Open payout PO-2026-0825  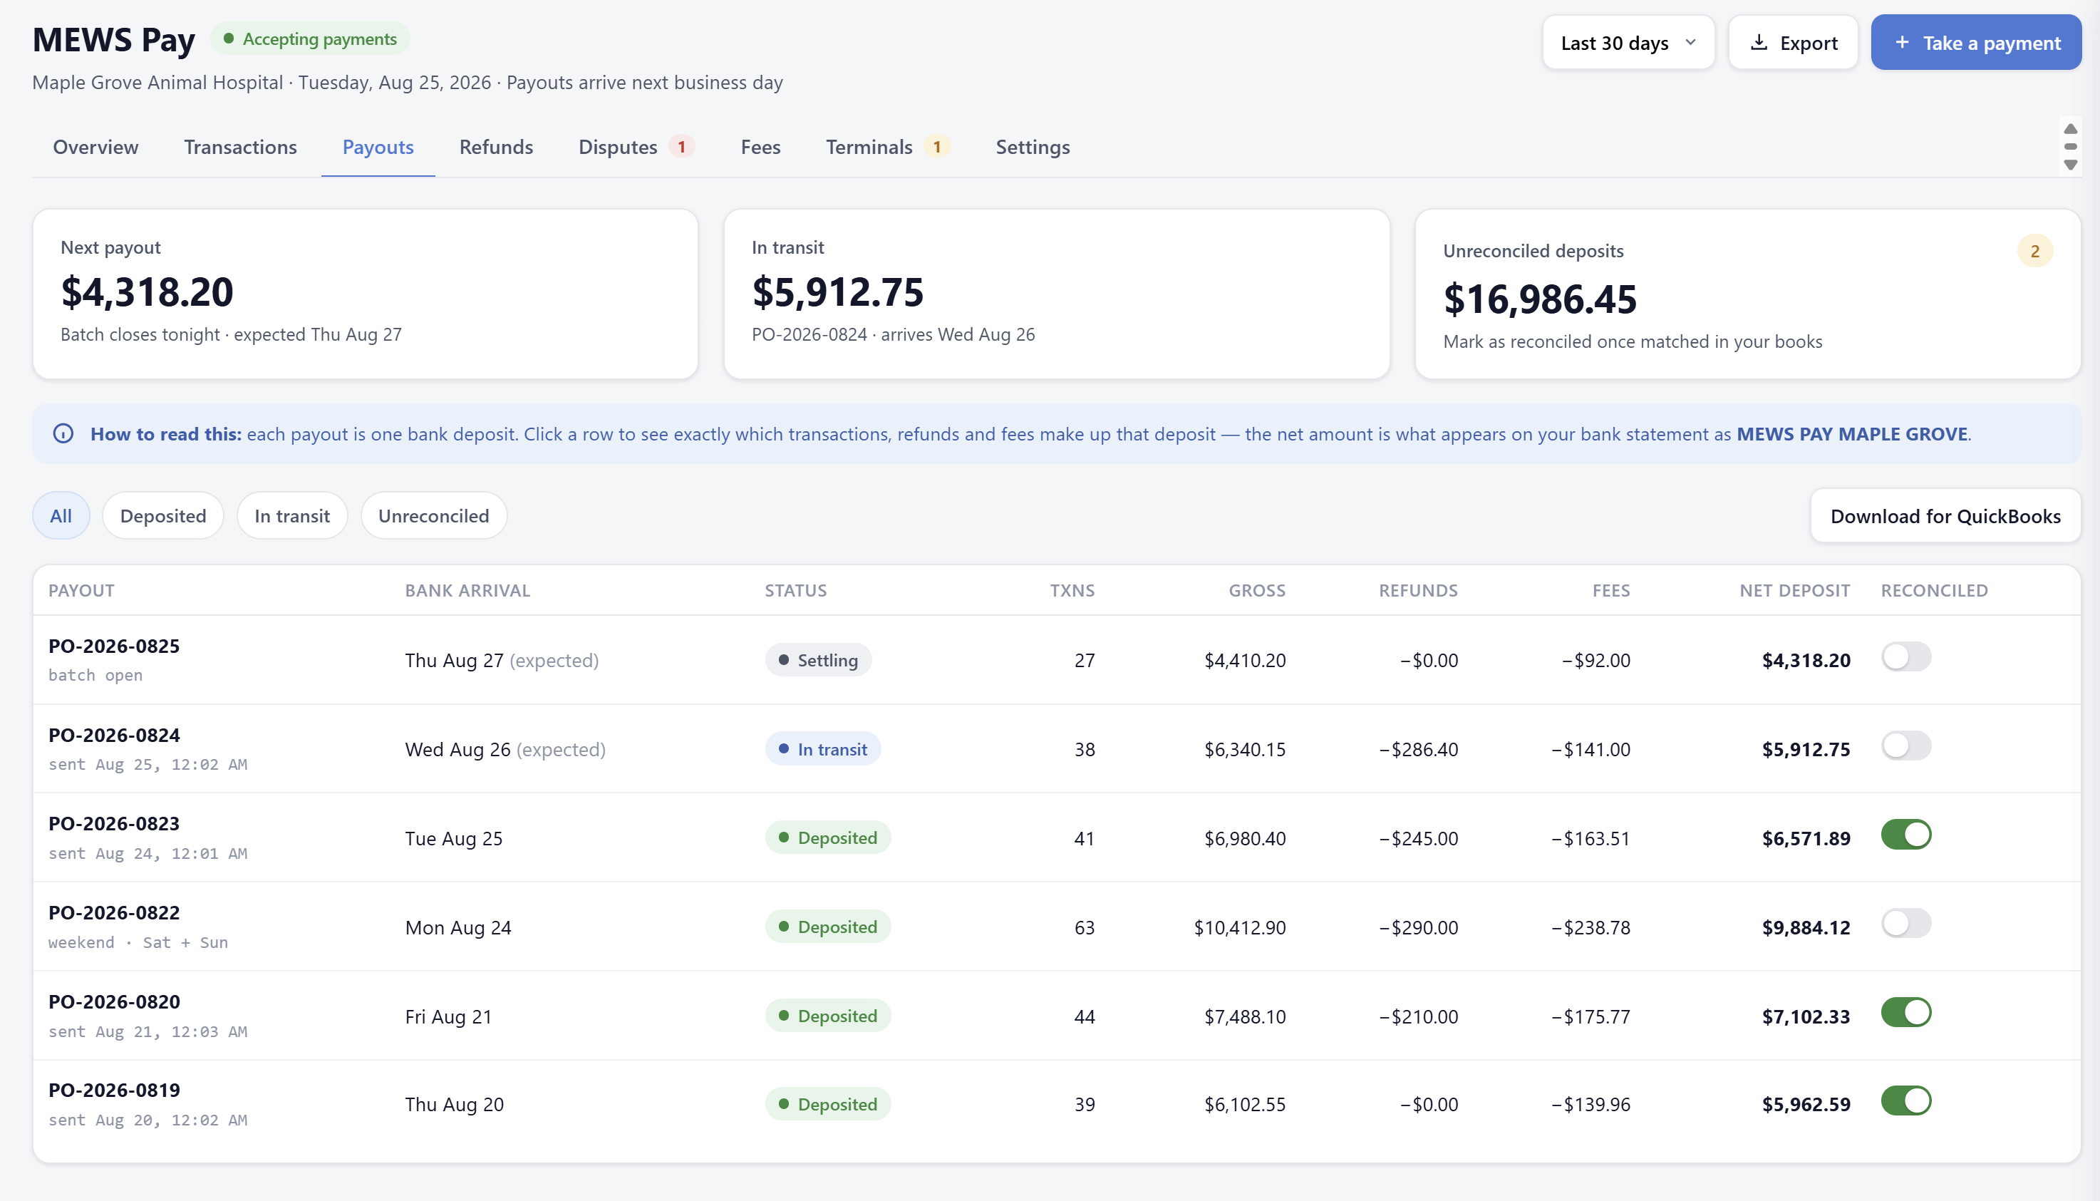1056,660
